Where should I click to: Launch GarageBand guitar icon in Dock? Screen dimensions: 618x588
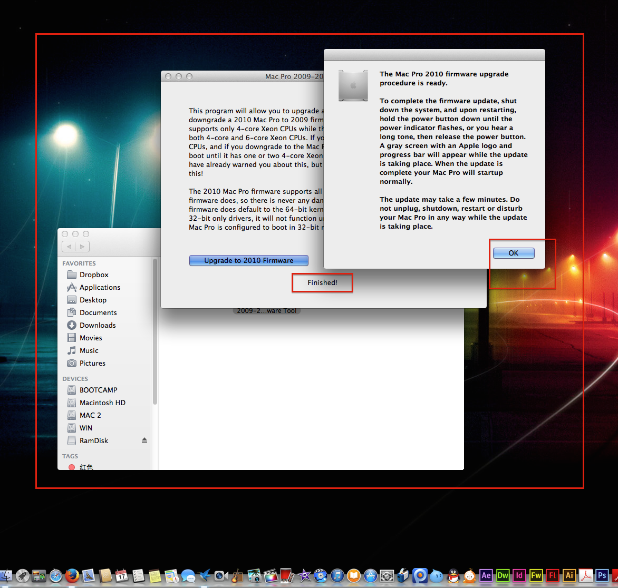click(238, 576)
